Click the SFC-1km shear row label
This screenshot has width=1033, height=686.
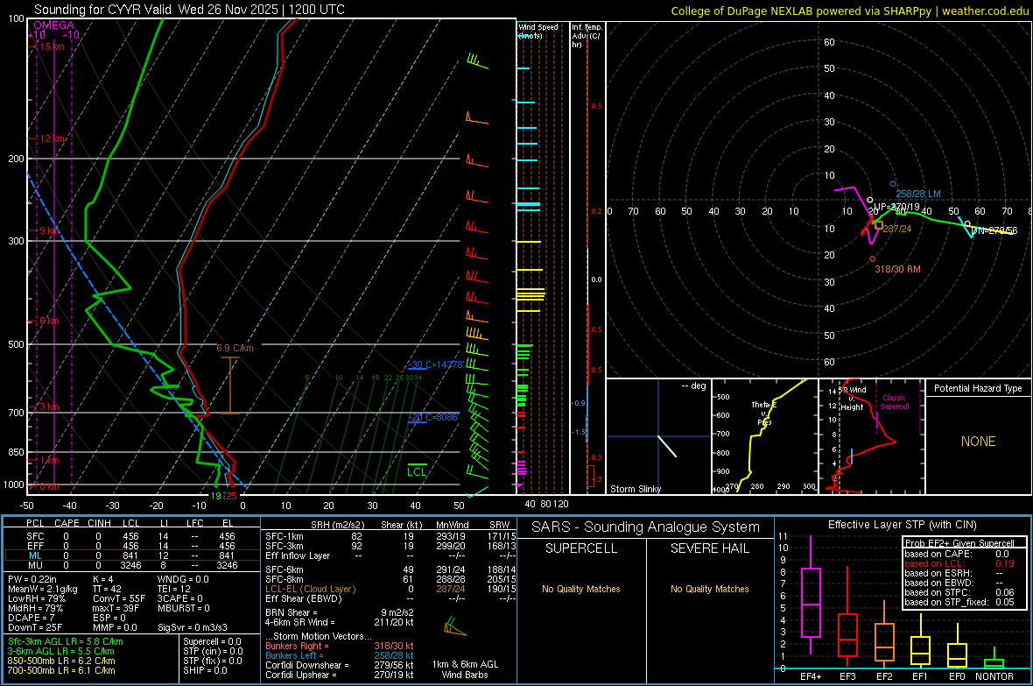[x=284, y=536]
